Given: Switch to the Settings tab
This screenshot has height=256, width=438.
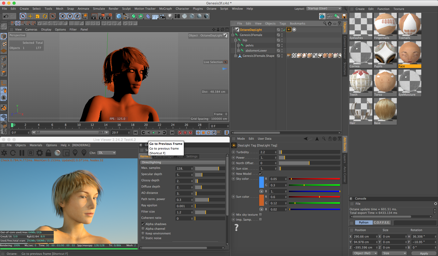Looking at the screenshot, I should pos(192,157).
